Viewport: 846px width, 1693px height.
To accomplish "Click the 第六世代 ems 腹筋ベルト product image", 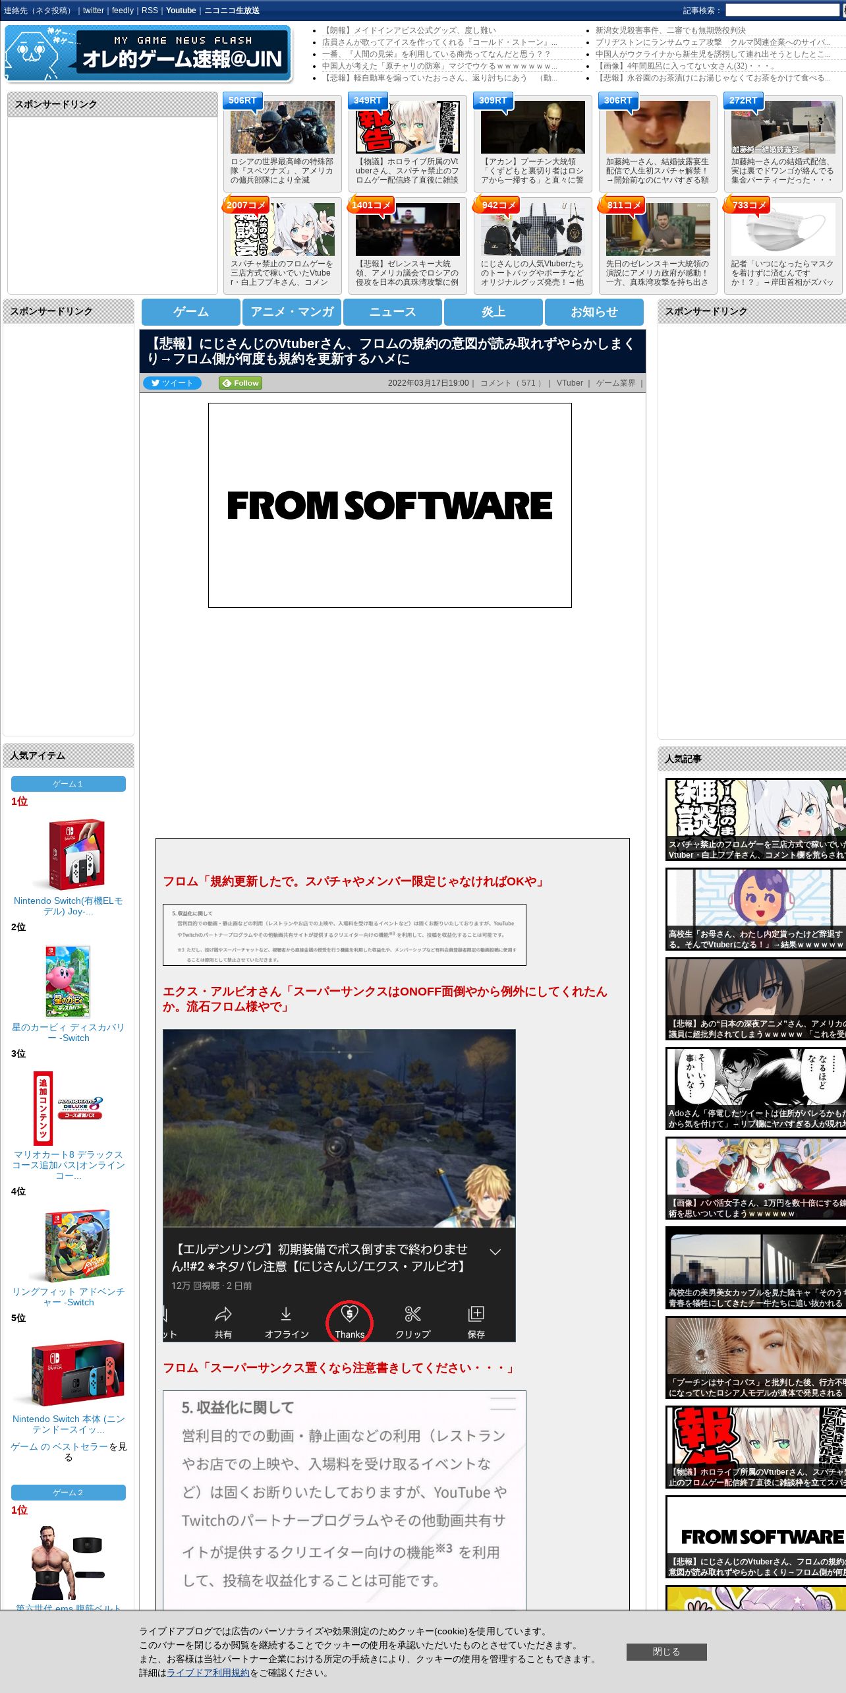I will click(x=68, y=1562).
